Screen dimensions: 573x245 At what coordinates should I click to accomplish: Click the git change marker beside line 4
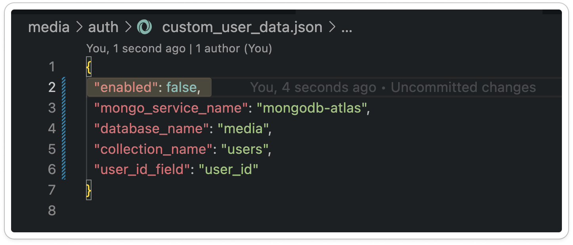point(63,128)
